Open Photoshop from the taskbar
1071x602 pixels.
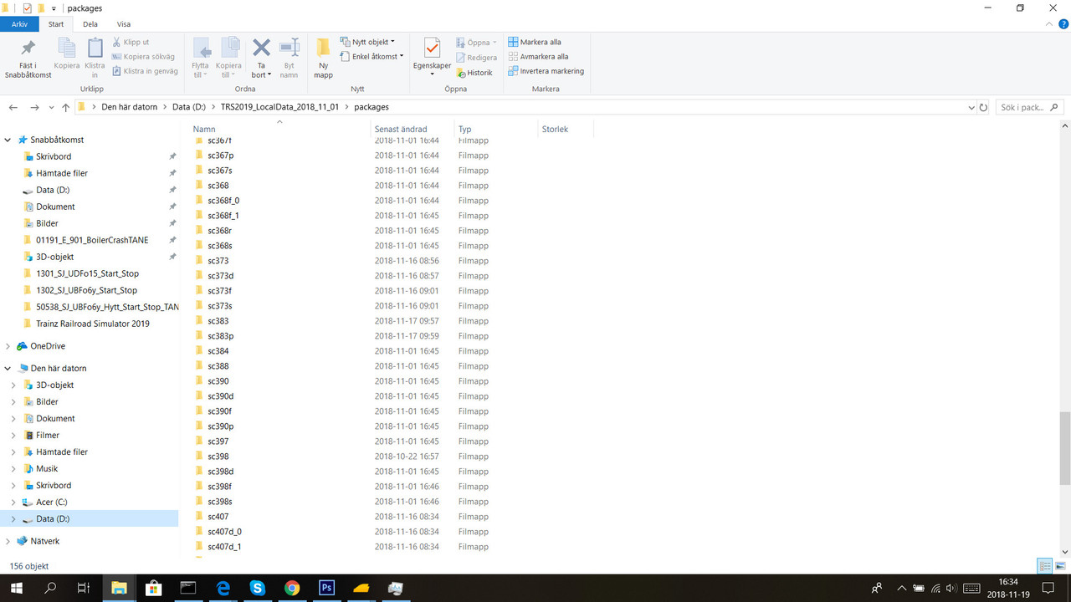click(x=326, y=588)
